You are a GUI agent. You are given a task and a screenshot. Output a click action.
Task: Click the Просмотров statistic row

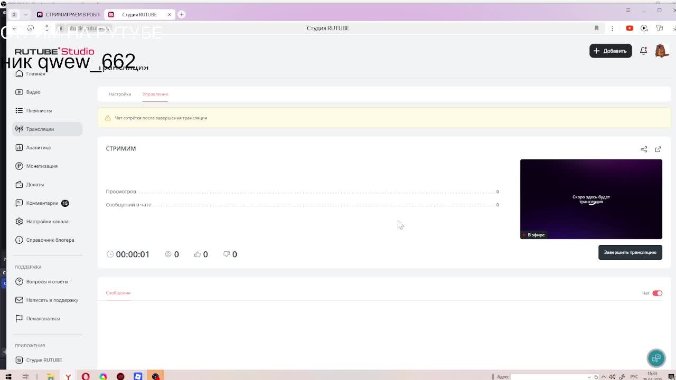click(302, 192)
